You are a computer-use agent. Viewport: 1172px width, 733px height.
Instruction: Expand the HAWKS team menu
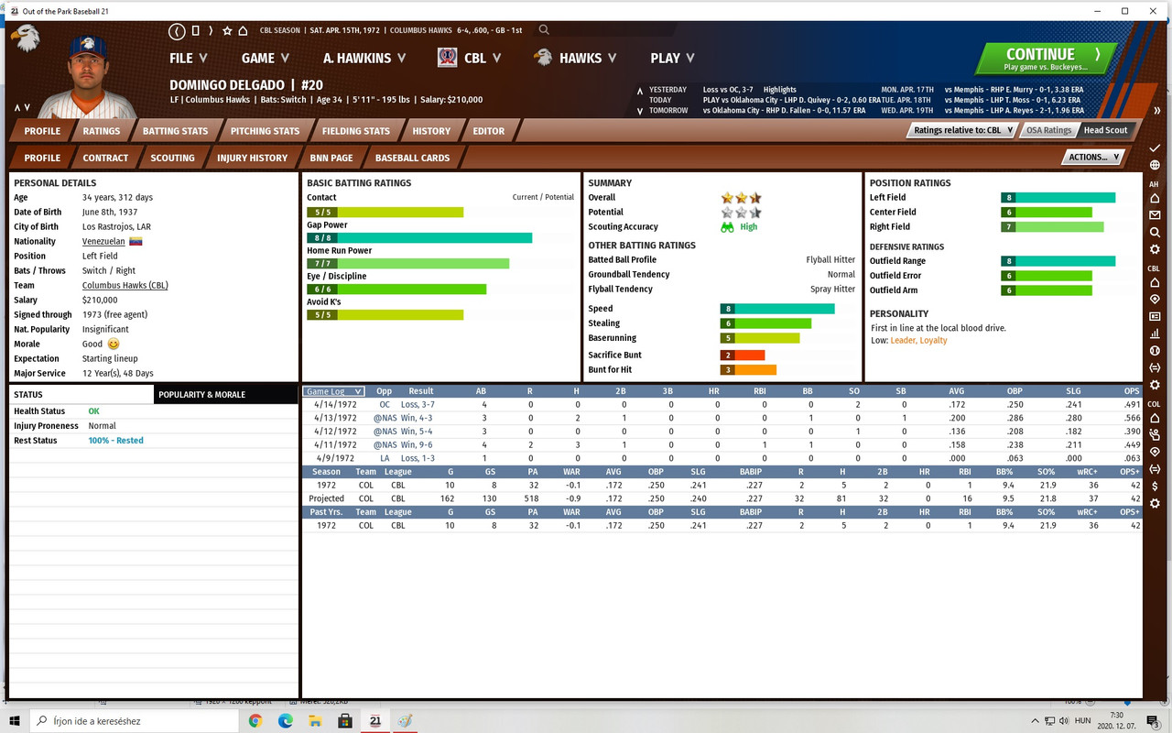(588, 58)
